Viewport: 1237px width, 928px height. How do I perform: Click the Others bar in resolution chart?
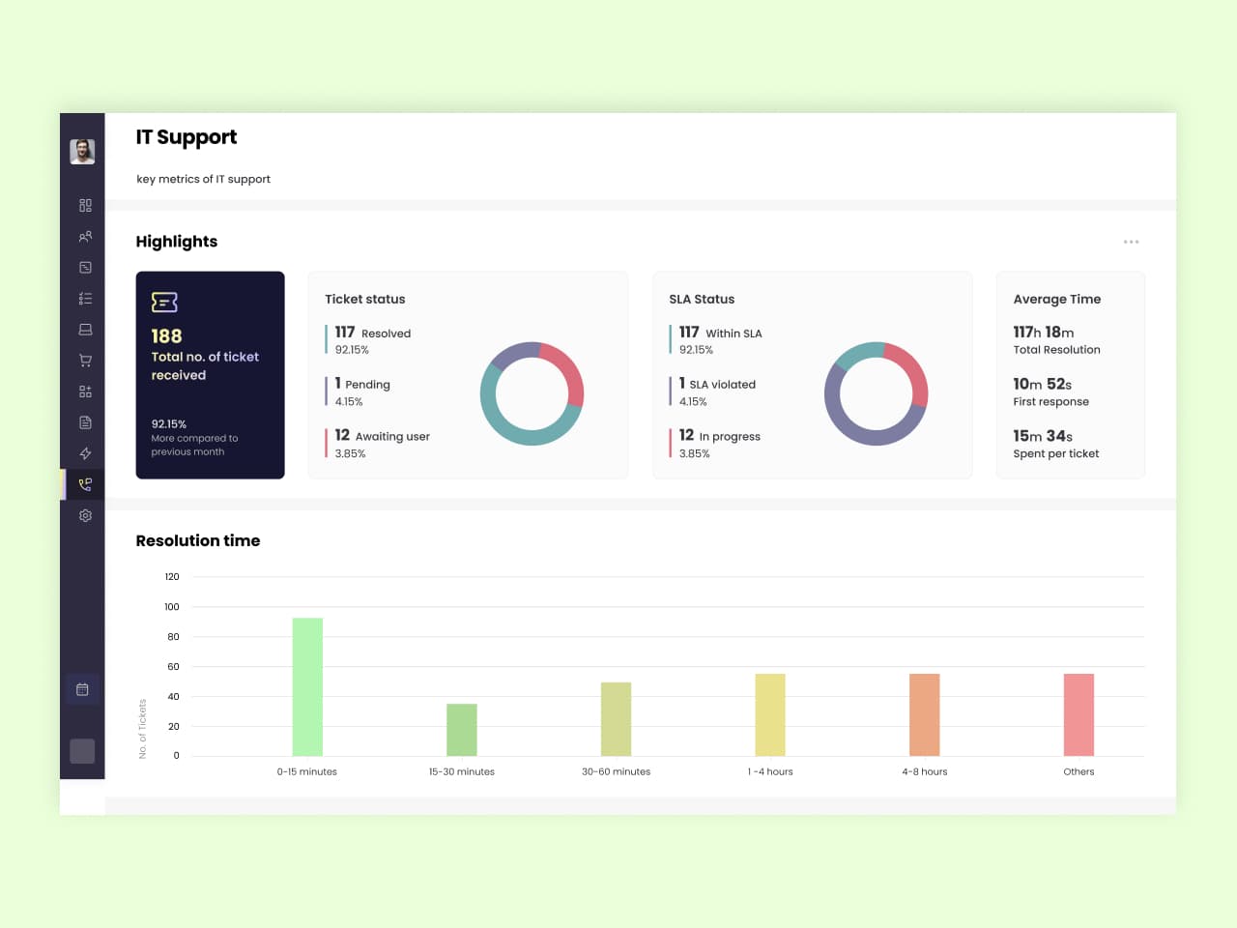1079,714
